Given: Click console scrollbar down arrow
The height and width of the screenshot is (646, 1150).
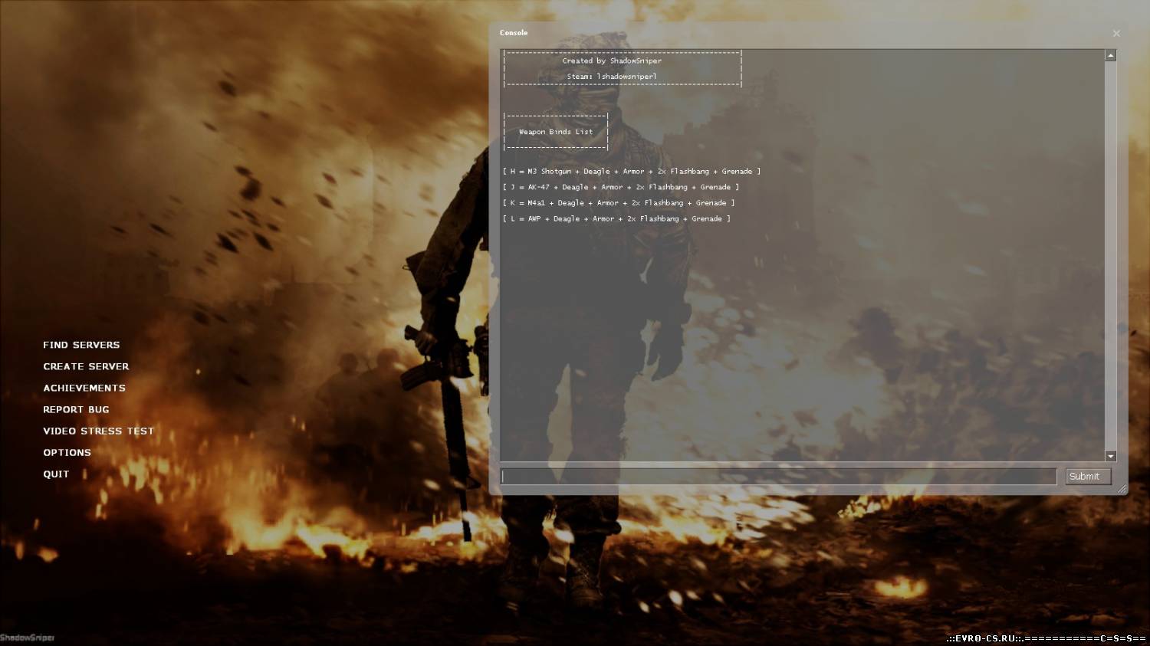Looking at the screenshot, I should click(x=1110, y=456).
